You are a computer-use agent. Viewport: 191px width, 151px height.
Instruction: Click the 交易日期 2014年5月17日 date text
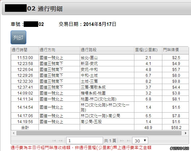click(x=87, y=24)
